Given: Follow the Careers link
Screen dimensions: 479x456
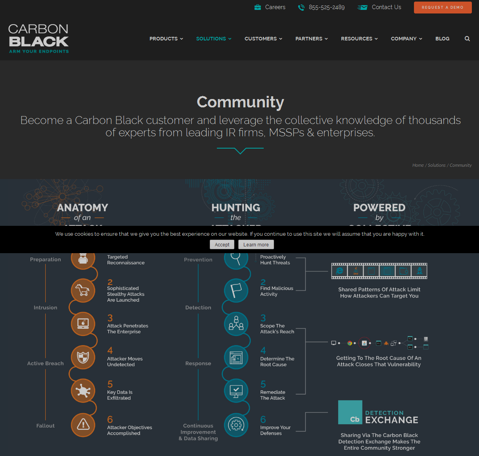Looking at the screenshot, I should [x=275, y=7].
